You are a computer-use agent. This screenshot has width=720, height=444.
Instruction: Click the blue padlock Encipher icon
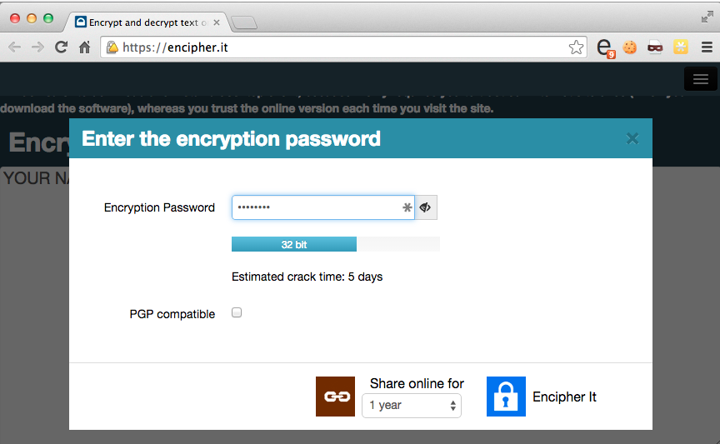506,397
